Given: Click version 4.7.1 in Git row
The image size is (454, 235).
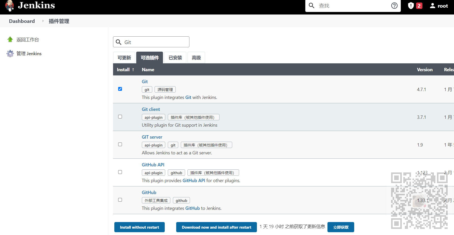Looking at the screenshot, I should (x=421, y=90).
